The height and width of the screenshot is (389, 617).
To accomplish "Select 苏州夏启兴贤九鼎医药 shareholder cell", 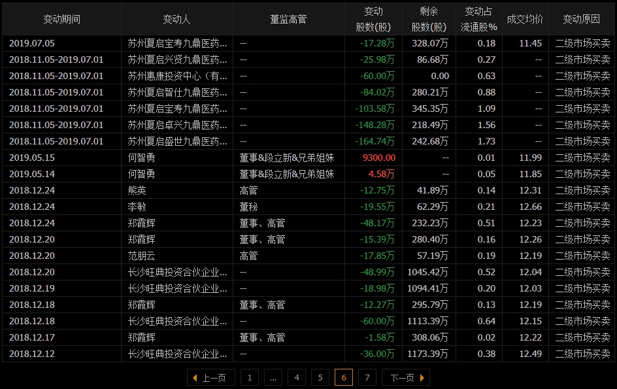I will click(177, 60).
